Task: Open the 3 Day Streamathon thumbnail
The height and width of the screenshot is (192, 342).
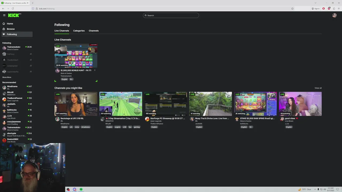Action: [x=121, y=104]
